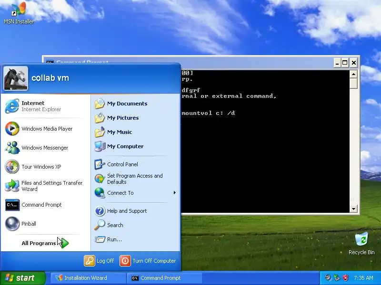Image resolution: width=381 pixels, height=285 pixels.
Task: Click the red security shield tray icon
Action: click(346, 278)
